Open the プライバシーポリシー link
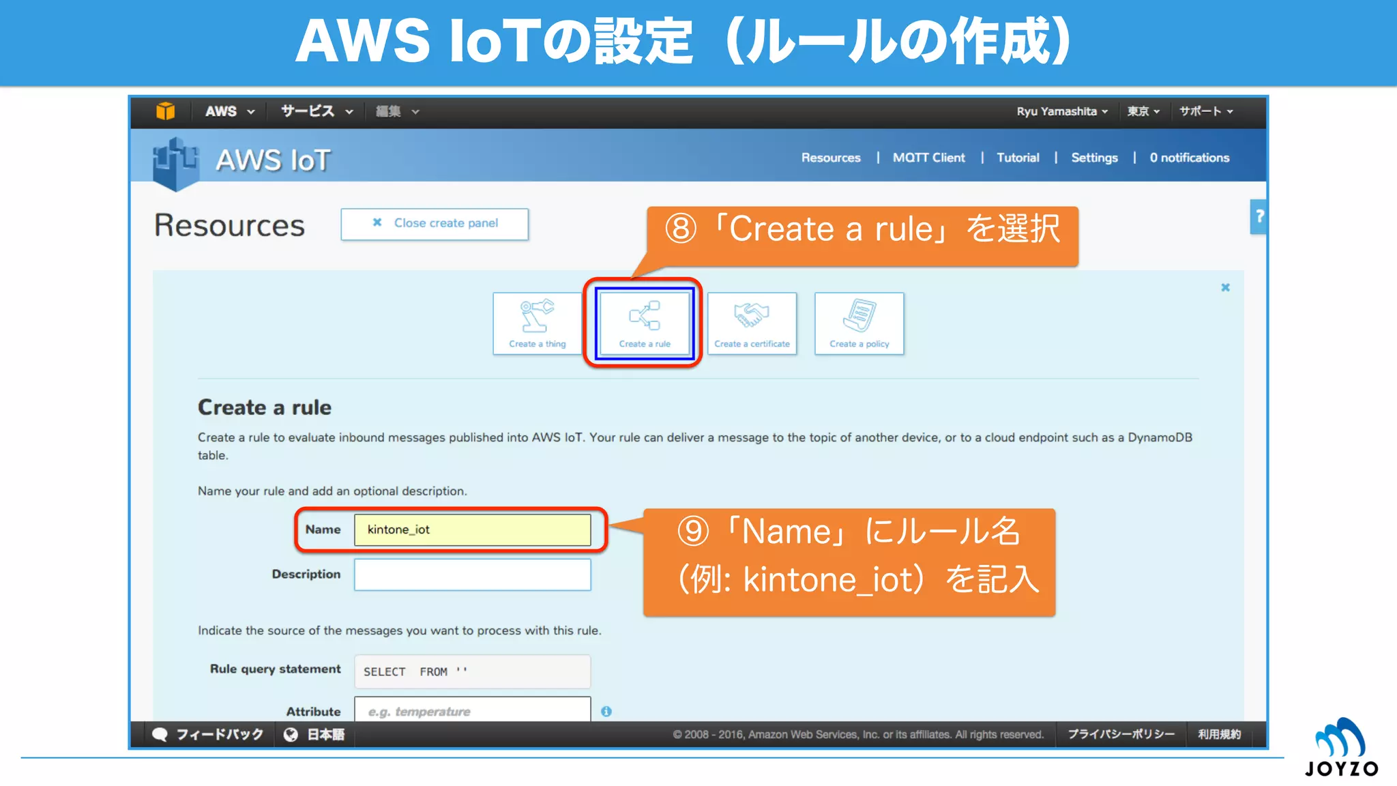The width and height of the screenshot is (1397, 786). tap(1121, 734)
